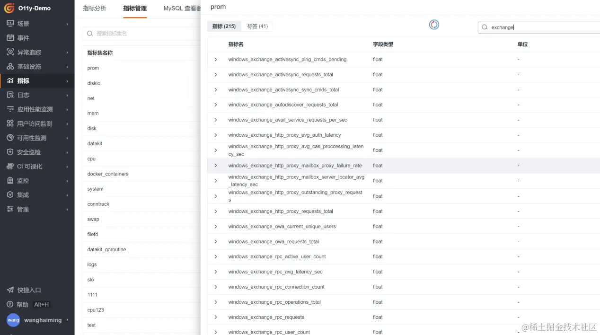This screenshot has height=335, width=600.
Task: Click the 字段类型 column header
Action: (x=383, y=44)
